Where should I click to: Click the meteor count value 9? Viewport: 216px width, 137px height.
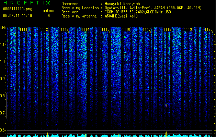(x=49, y=16)
